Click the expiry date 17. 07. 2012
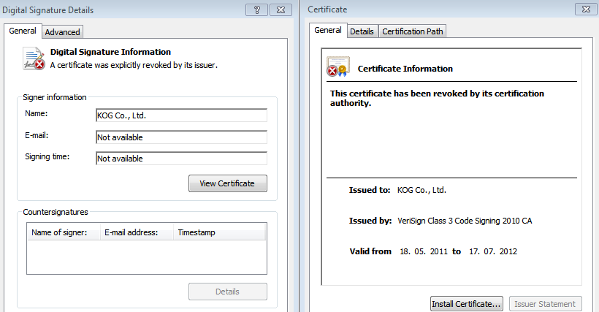This screenshot has width=599, height=312. click(x=493, y=251)
